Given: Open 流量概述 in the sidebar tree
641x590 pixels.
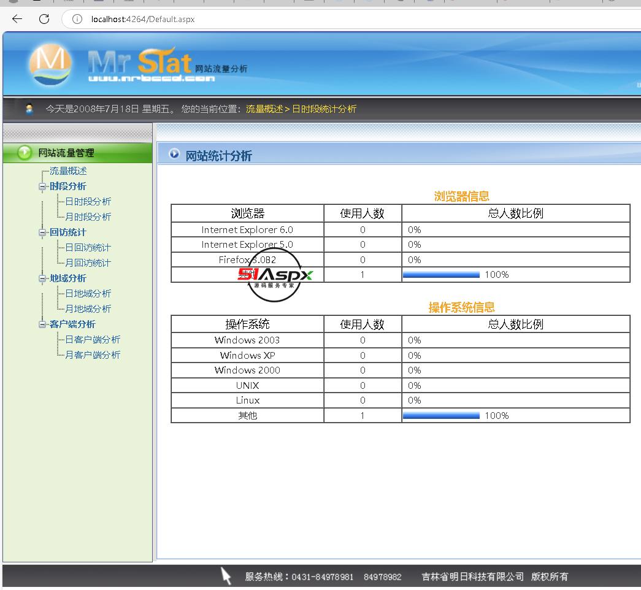Looking at the screenshot, I should pyautogui.click(x=68, y=171).
